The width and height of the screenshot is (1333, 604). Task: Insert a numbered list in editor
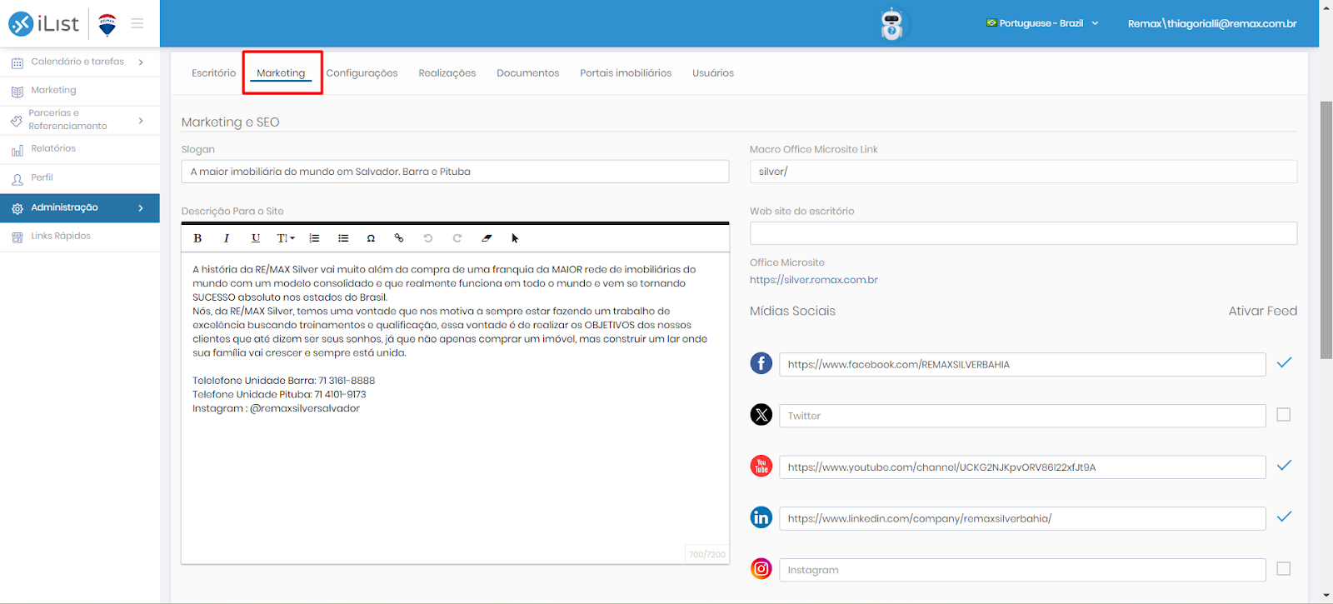314,238
